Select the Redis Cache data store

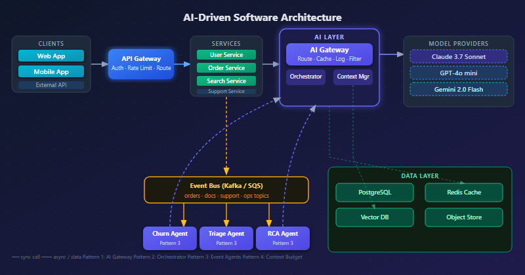464,192
